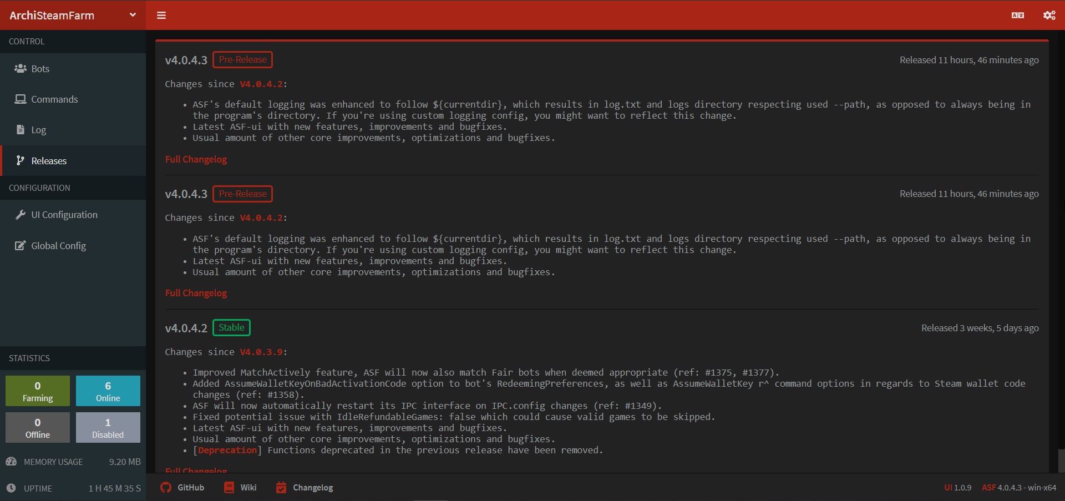Image resolution: width=1065 pixels, height=501 pixels.
Task: Click the Pre-Release badge of the first entry
Action: pos(242,59)
